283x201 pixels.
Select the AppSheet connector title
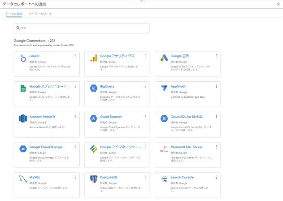tap(178, 87)
